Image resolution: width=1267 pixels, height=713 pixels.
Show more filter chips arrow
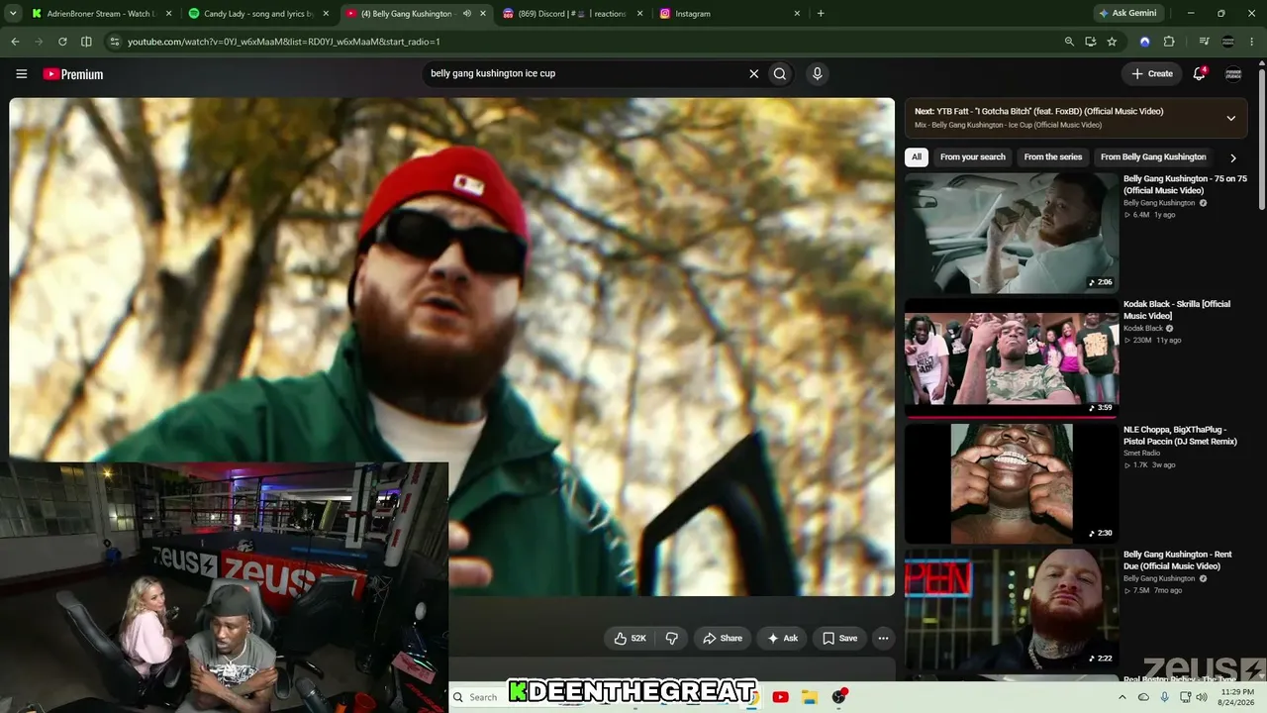pyautogui.click(x=1232, y=157)
